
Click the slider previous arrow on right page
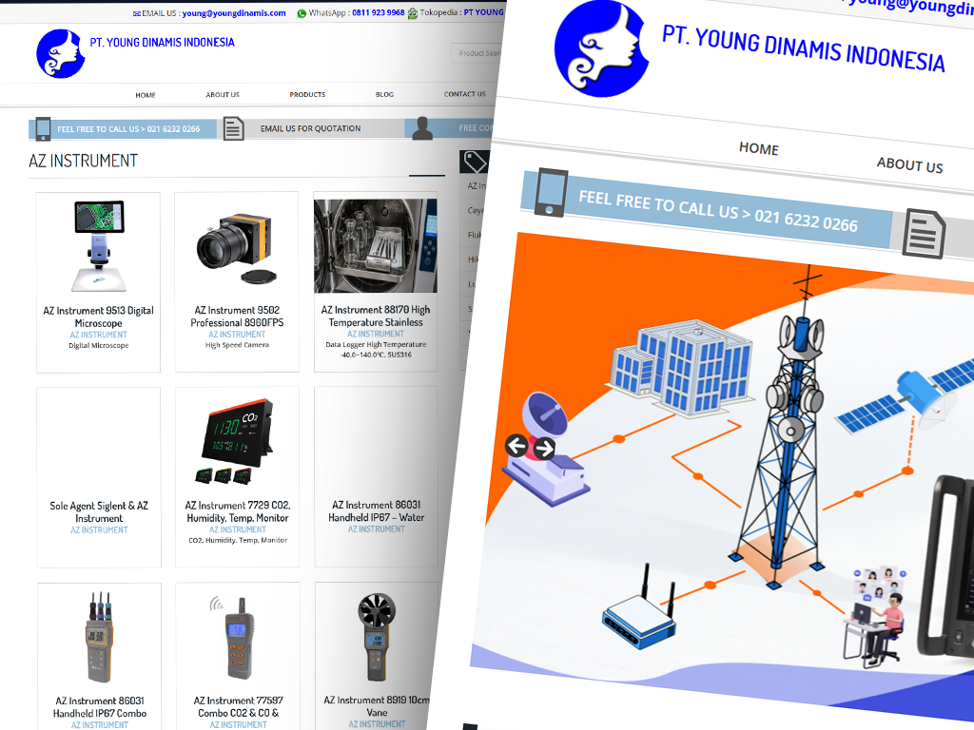coord(516,445)
